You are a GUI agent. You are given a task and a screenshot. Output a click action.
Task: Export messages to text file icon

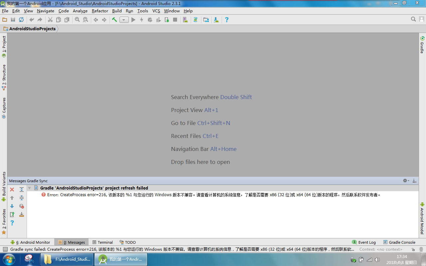pyautogui.click(x=12, y=214)
